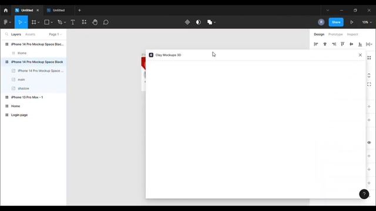Select the Rectangle shape tool

pos(47,22)
